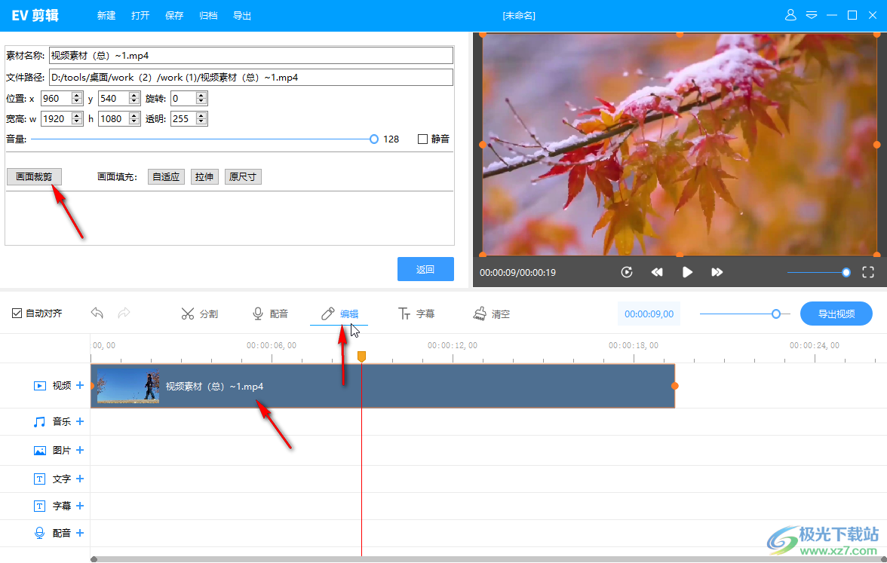This screenshot has width=887, height=563.
Task: Click the 文件路径 path input field
Action: tap(251, 78)
